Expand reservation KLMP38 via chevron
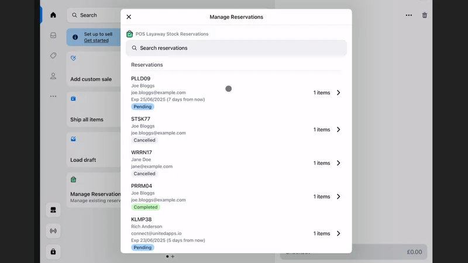 (x=339, y=233)
